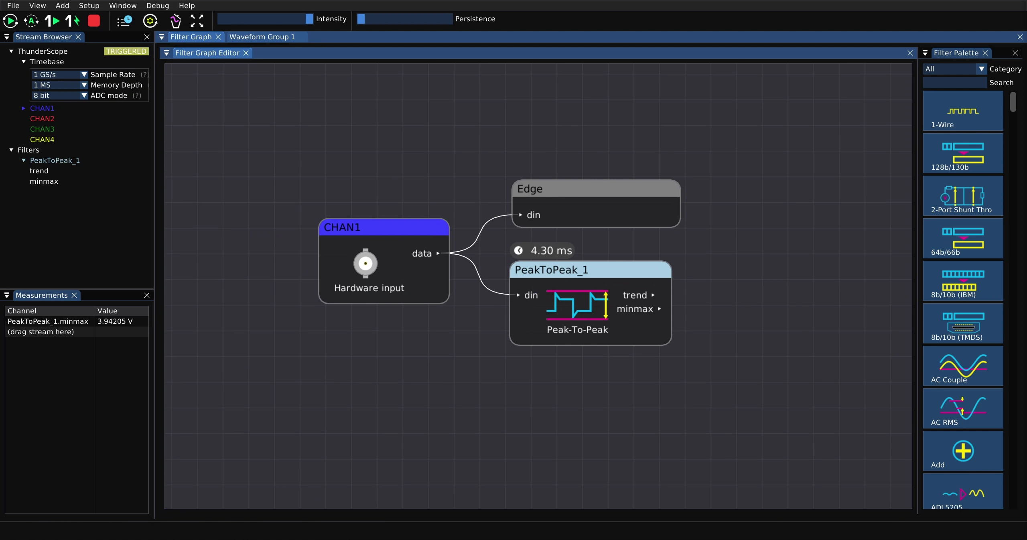This screenshot has height=540, width=1027.
Task: Pick the 64b/66b filter in palette
Action: [x=963, y=238]
